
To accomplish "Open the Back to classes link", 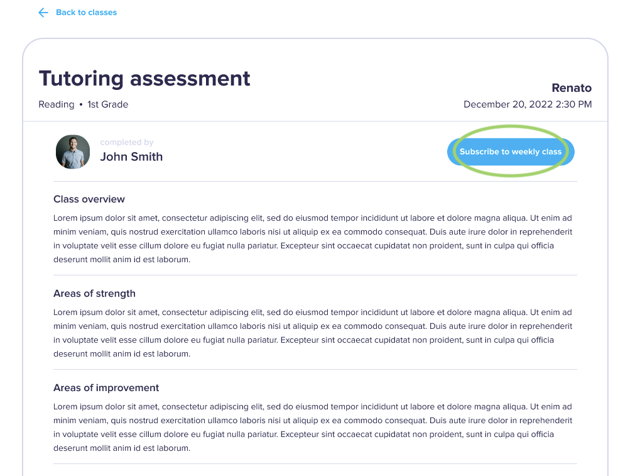I will point(85,12).
